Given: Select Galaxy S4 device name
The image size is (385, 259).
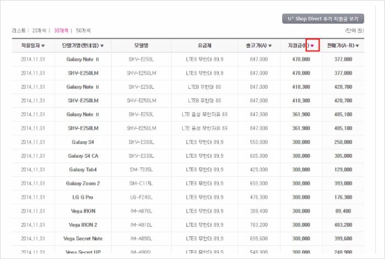Looking at the screenshot, I should [82, 142].
